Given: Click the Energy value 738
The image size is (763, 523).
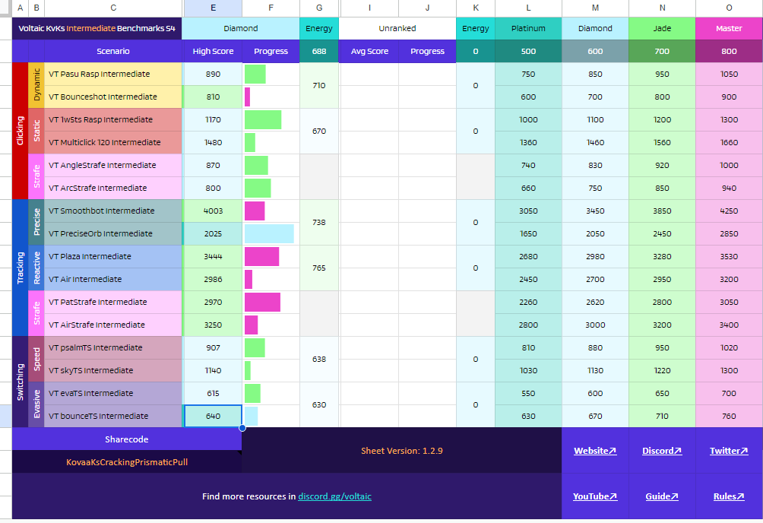Looking at the screenshot, I should (x=319, y=223).
